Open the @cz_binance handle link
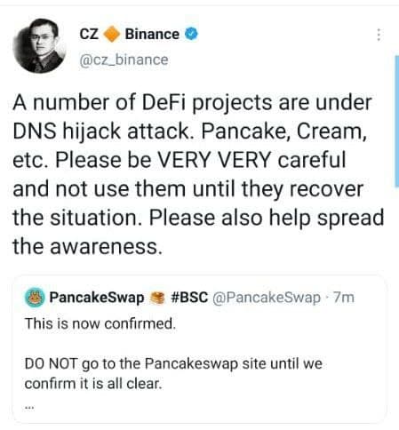The image size is (399, 430). click(x=124, y=60)
